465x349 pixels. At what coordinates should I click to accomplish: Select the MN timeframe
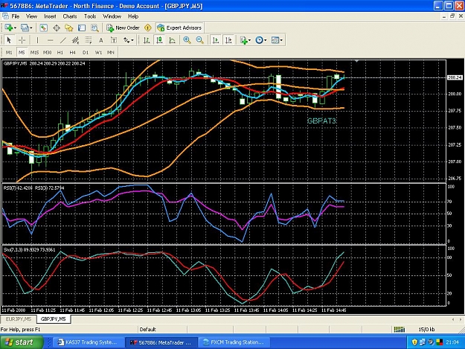pyautogui.click(x=111, y=53)
